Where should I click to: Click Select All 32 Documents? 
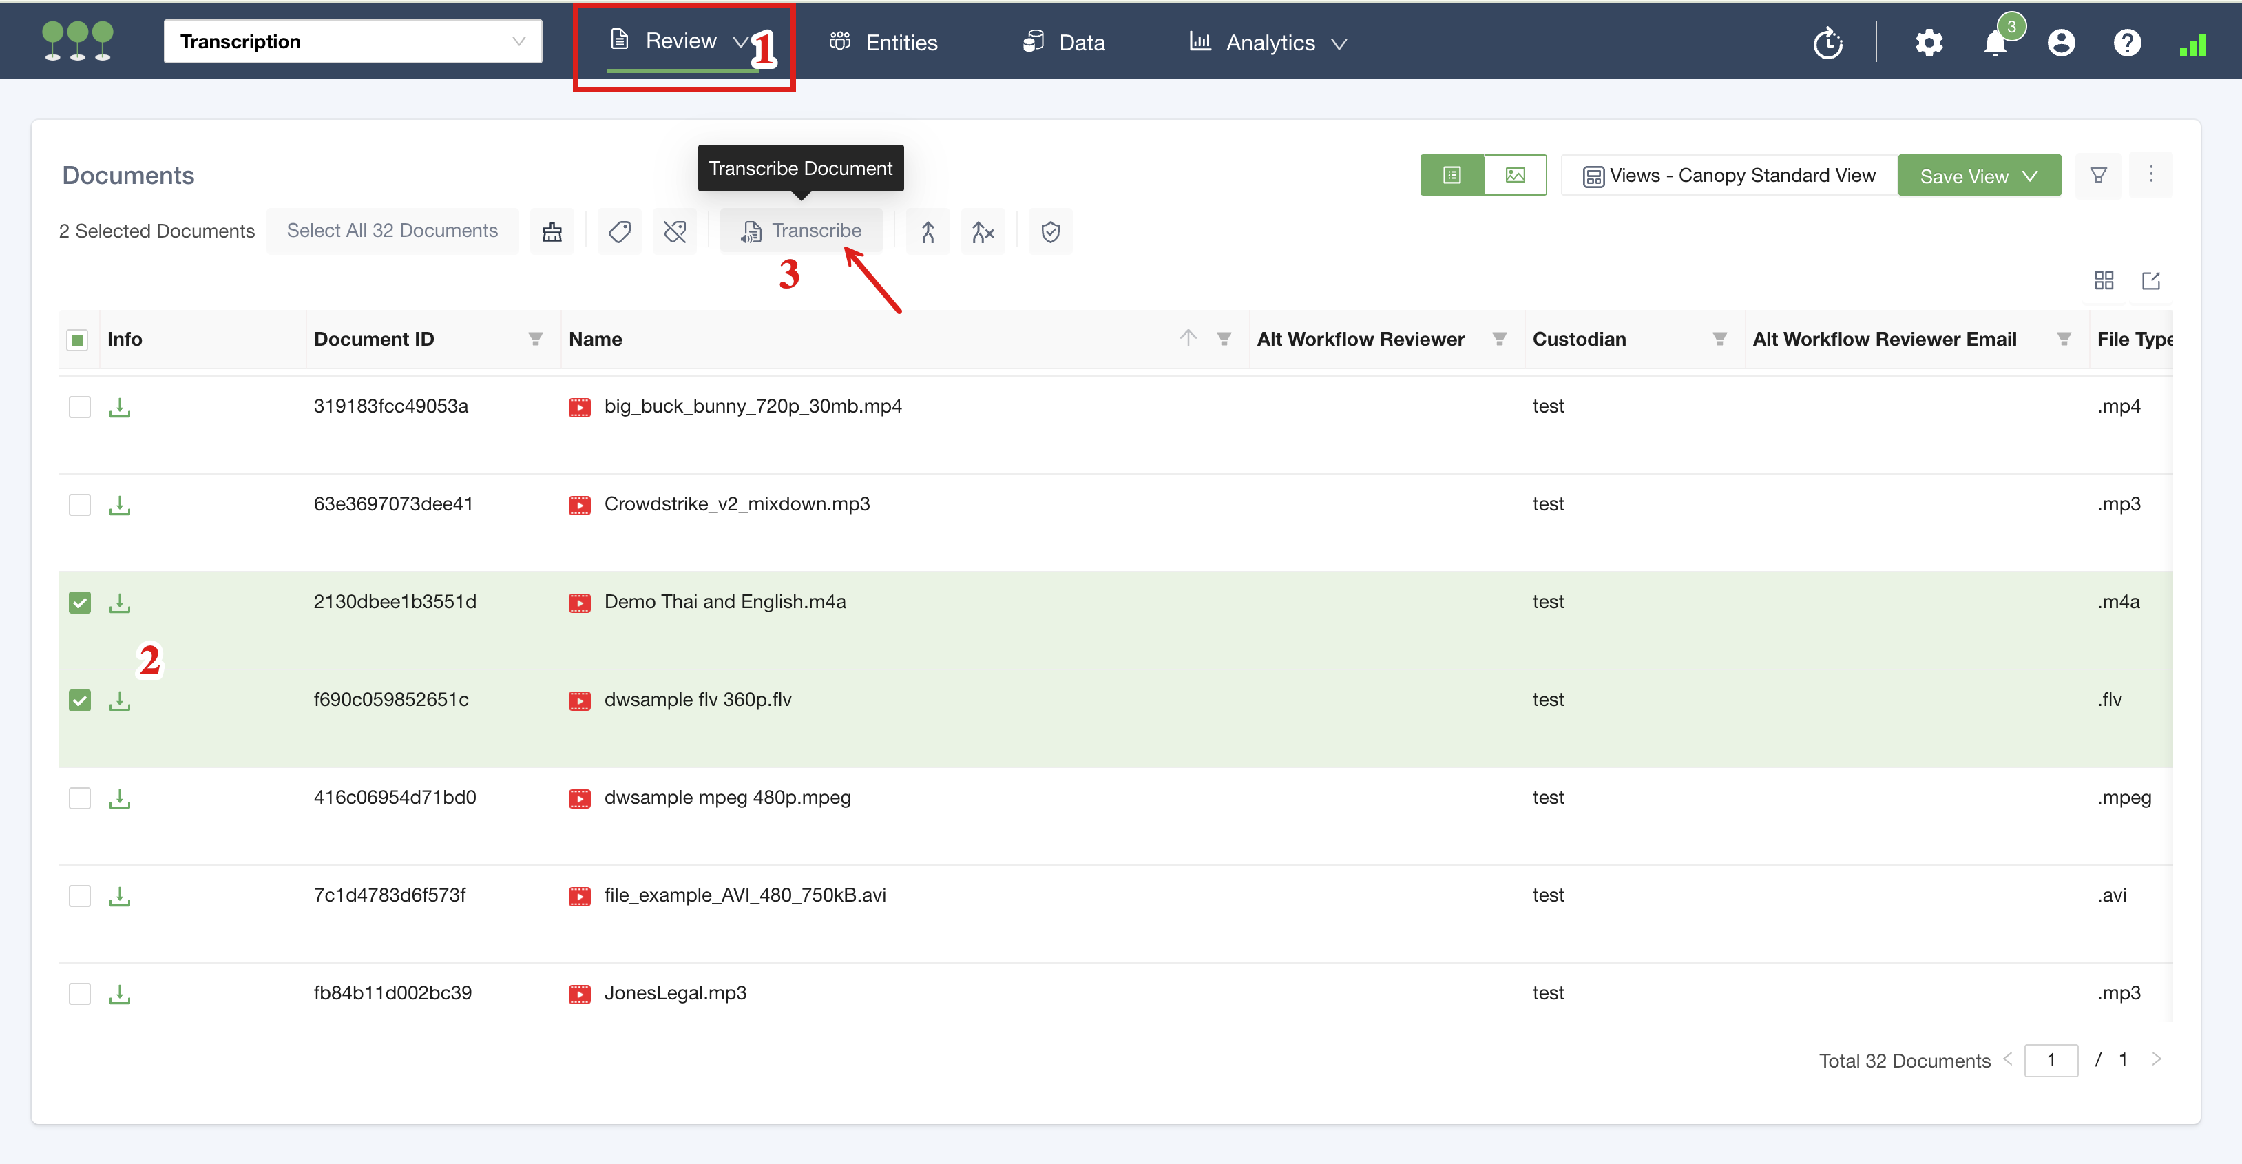[x=392, y=231]
